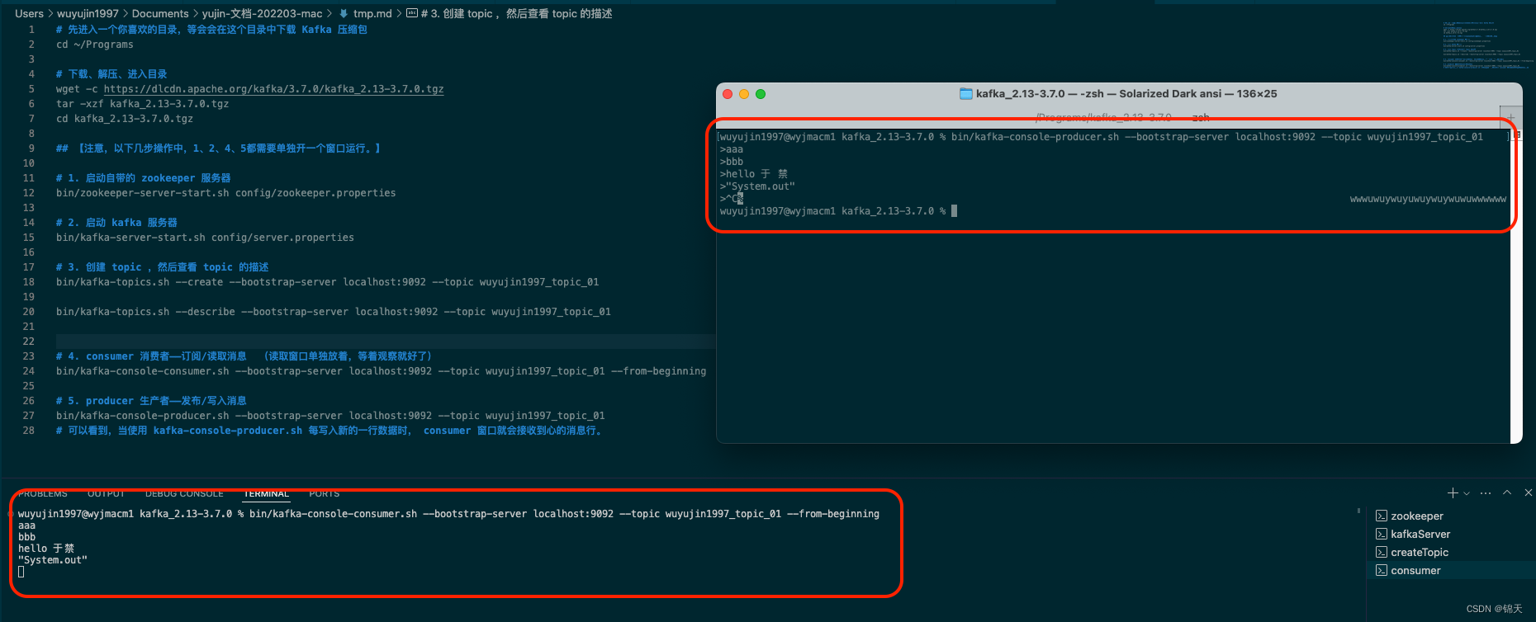Click the '## 【注意' note on line 9
The height and width of the screenshot is (622, 1536).
[x=219, y=148]
